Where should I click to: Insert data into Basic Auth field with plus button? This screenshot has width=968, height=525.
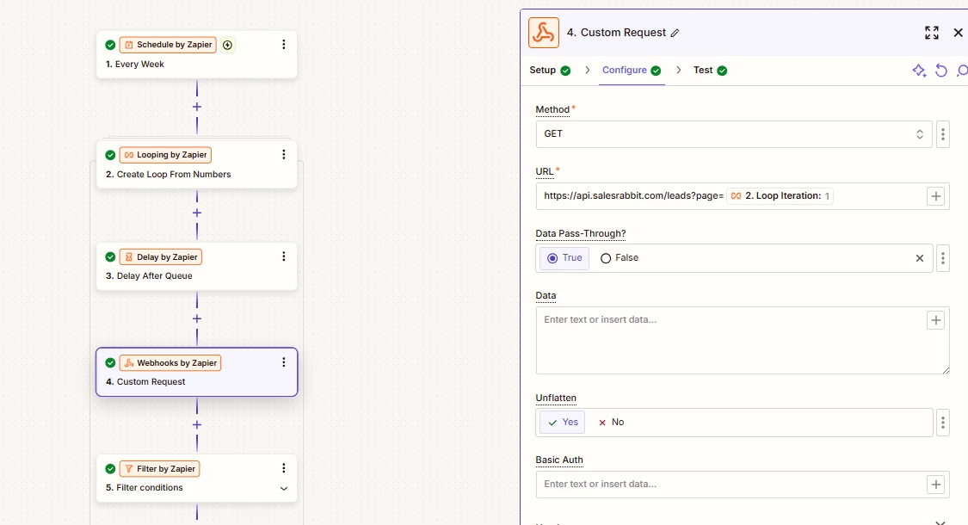936,485
